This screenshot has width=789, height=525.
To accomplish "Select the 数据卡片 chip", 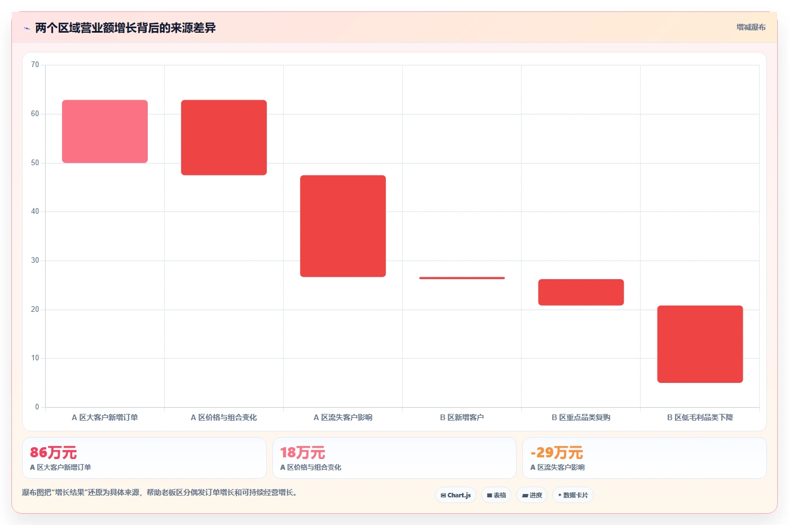I will [573, 495].
